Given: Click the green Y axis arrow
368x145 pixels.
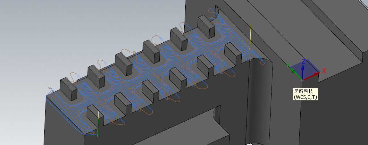Looking at the screenshot, I should pos(292,70).
